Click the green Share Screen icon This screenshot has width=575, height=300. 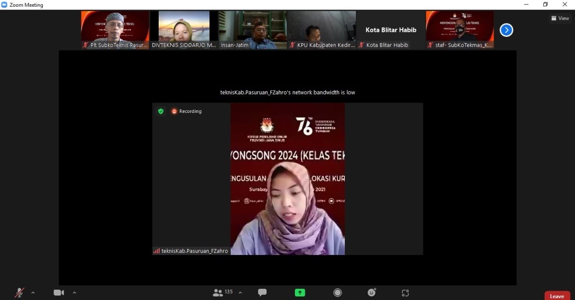[x=300, y=293]
